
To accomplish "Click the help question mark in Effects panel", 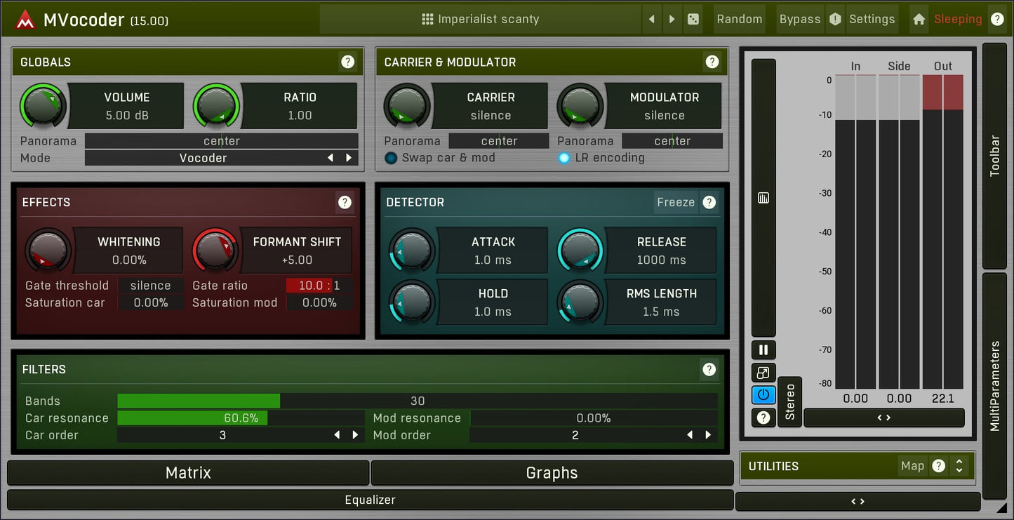I will (345, 202).
